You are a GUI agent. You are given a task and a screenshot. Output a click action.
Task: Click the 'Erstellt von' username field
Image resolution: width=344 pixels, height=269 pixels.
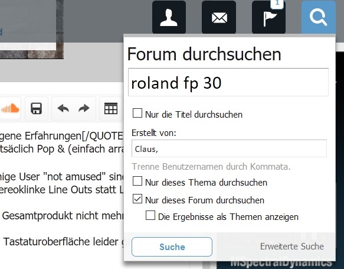click(229, 148)
